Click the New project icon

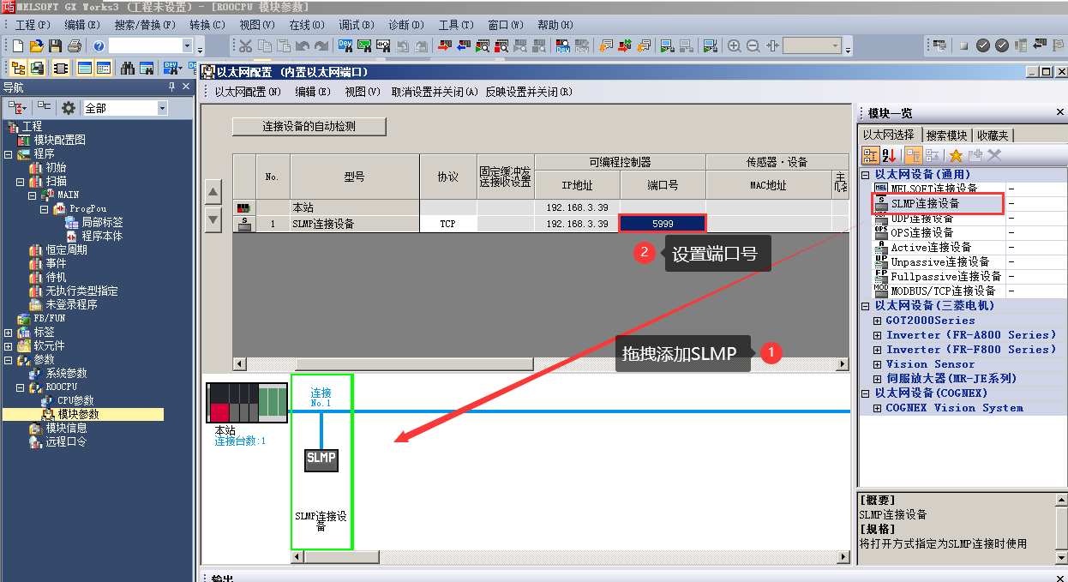click(x=18, y=45)
